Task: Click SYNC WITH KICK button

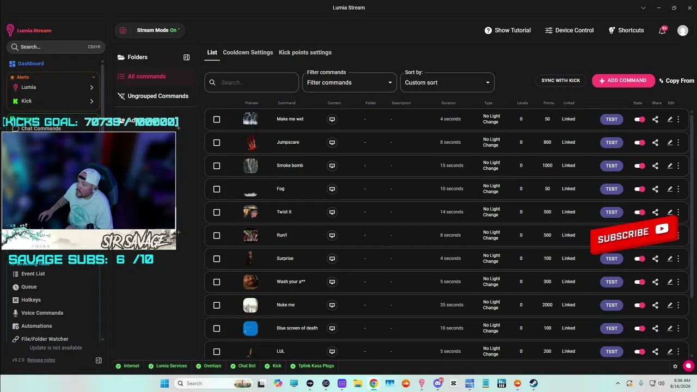Action: click(561, 81)
